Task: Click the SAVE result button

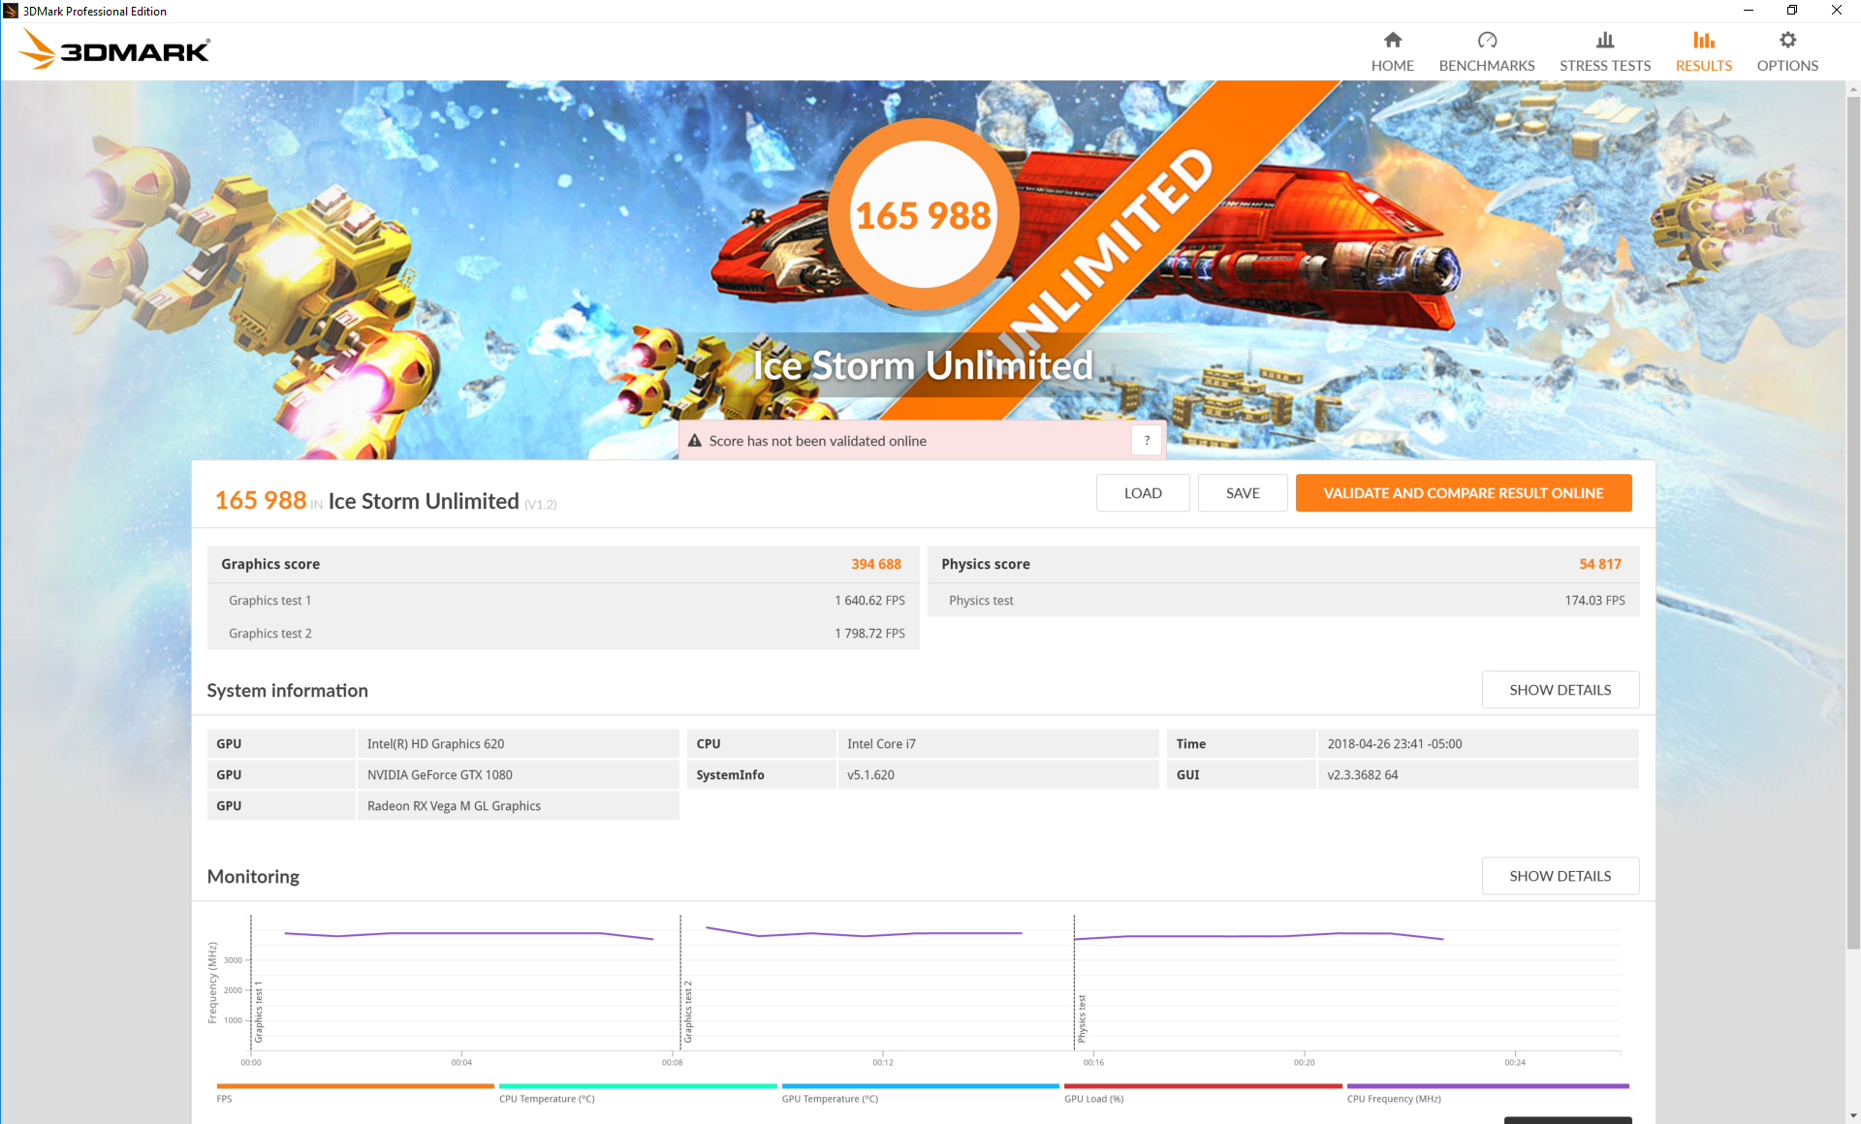Action: pyautogui.click(x=1242, y=493)
